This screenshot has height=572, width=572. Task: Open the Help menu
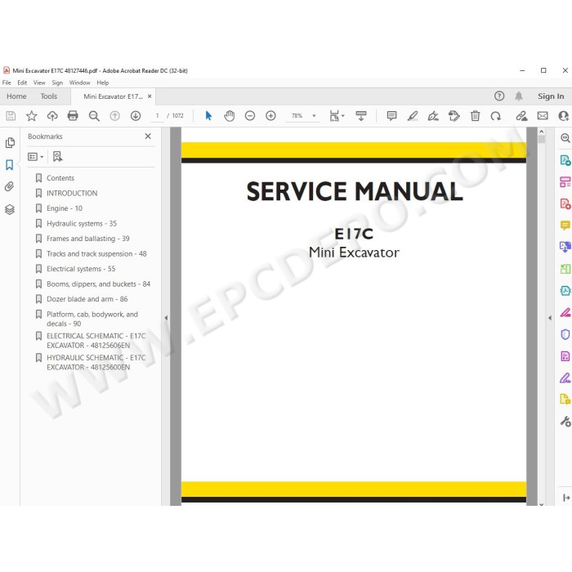click(x=103, y=83)
